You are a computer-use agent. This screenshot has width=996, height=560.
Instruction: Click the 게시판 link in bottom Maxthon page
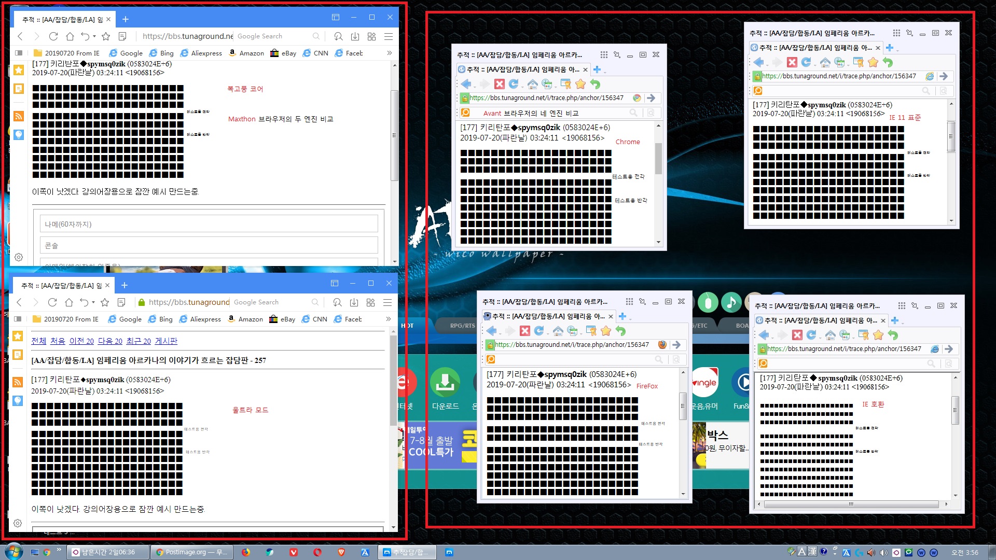(166, 341)
